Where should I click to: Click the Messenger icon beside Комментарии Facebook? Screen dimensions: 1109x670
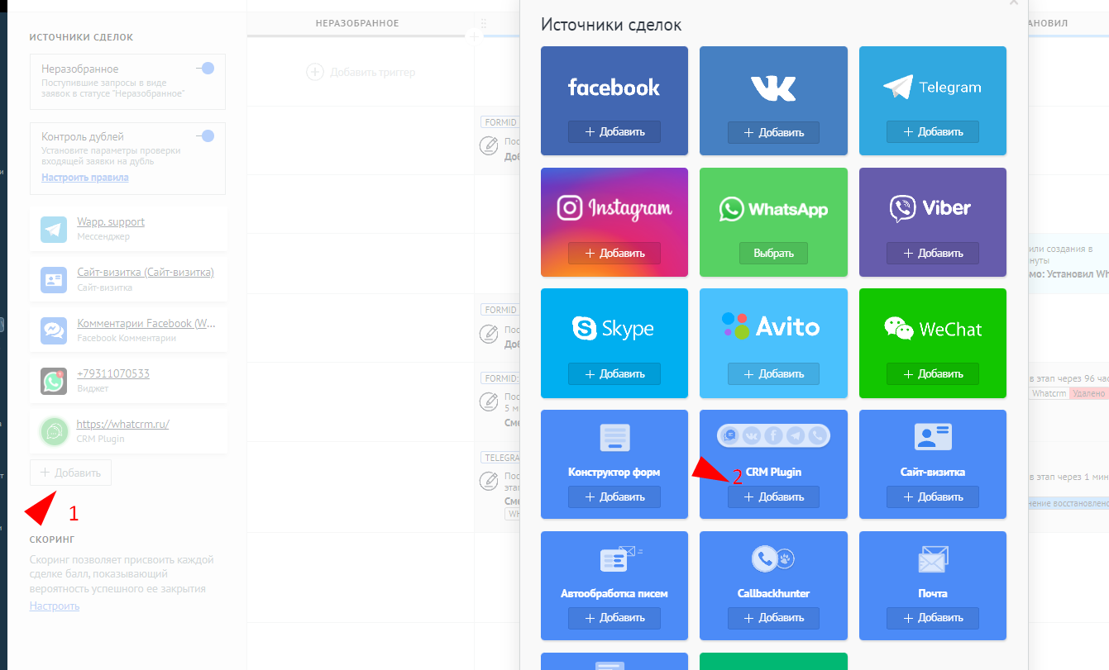(54, 330)
